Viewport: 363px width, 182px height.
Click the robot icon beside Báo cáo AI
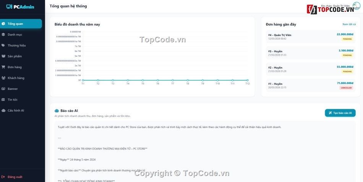click(57, 111)
